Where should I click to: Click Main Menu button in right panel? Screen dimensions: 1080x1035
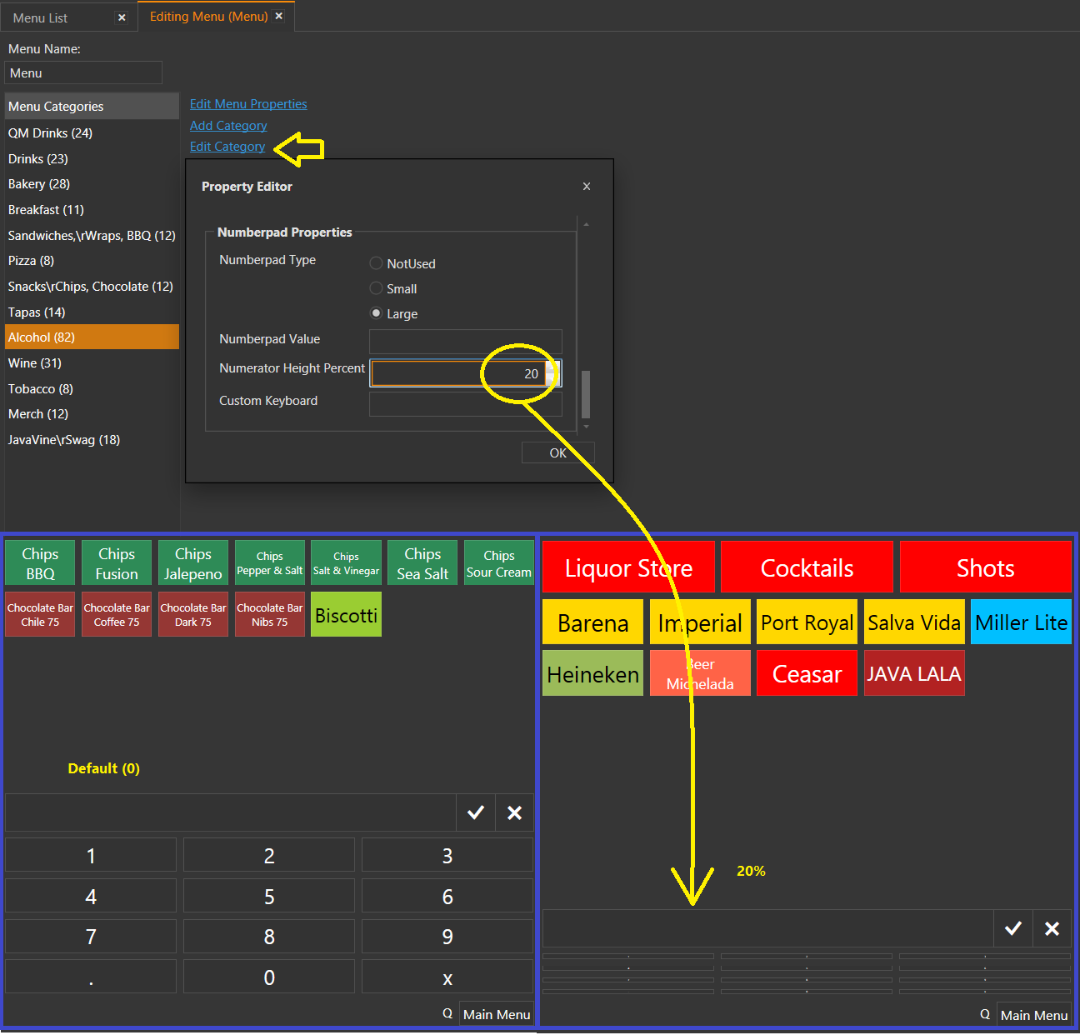click(x=1034, y=1015)
